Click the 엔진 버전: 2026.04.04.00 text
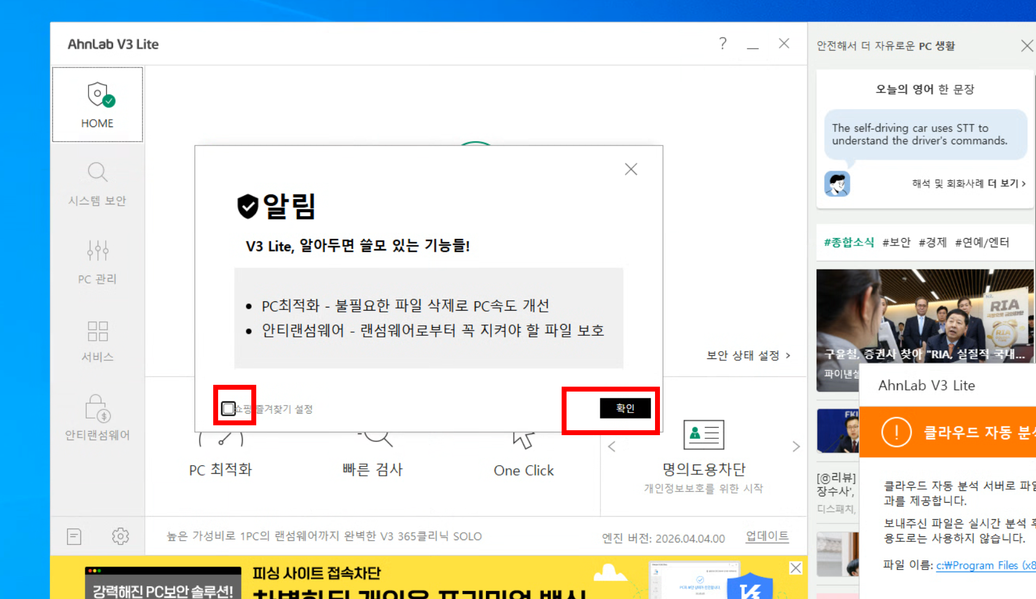 (664, 538)
